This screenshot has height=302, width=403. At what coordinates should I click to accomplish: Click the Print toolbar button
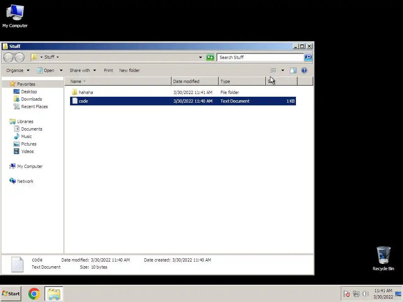(x=108, y=70)
